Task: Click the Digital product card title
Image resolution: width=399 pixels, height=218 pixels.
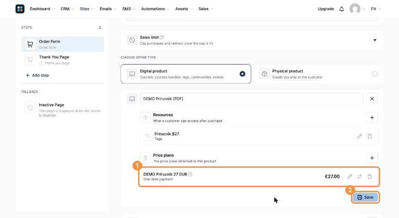Action: click(x=153, y=71)
